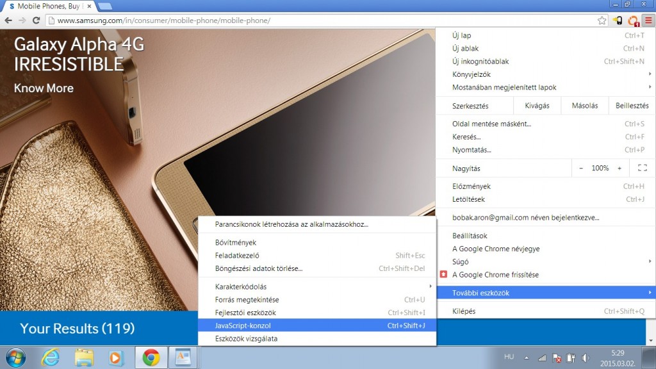Image resolution: width=656 pixels, height=369 pixels.
Task: Click the Másolás button
Action: click(584, 106)
